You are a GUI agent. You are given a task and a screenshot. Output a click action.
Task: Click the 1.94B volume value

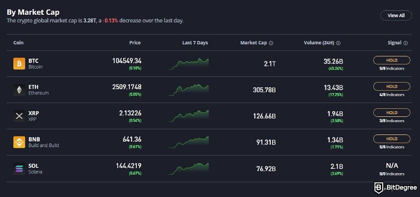click(x=335, y=114)
